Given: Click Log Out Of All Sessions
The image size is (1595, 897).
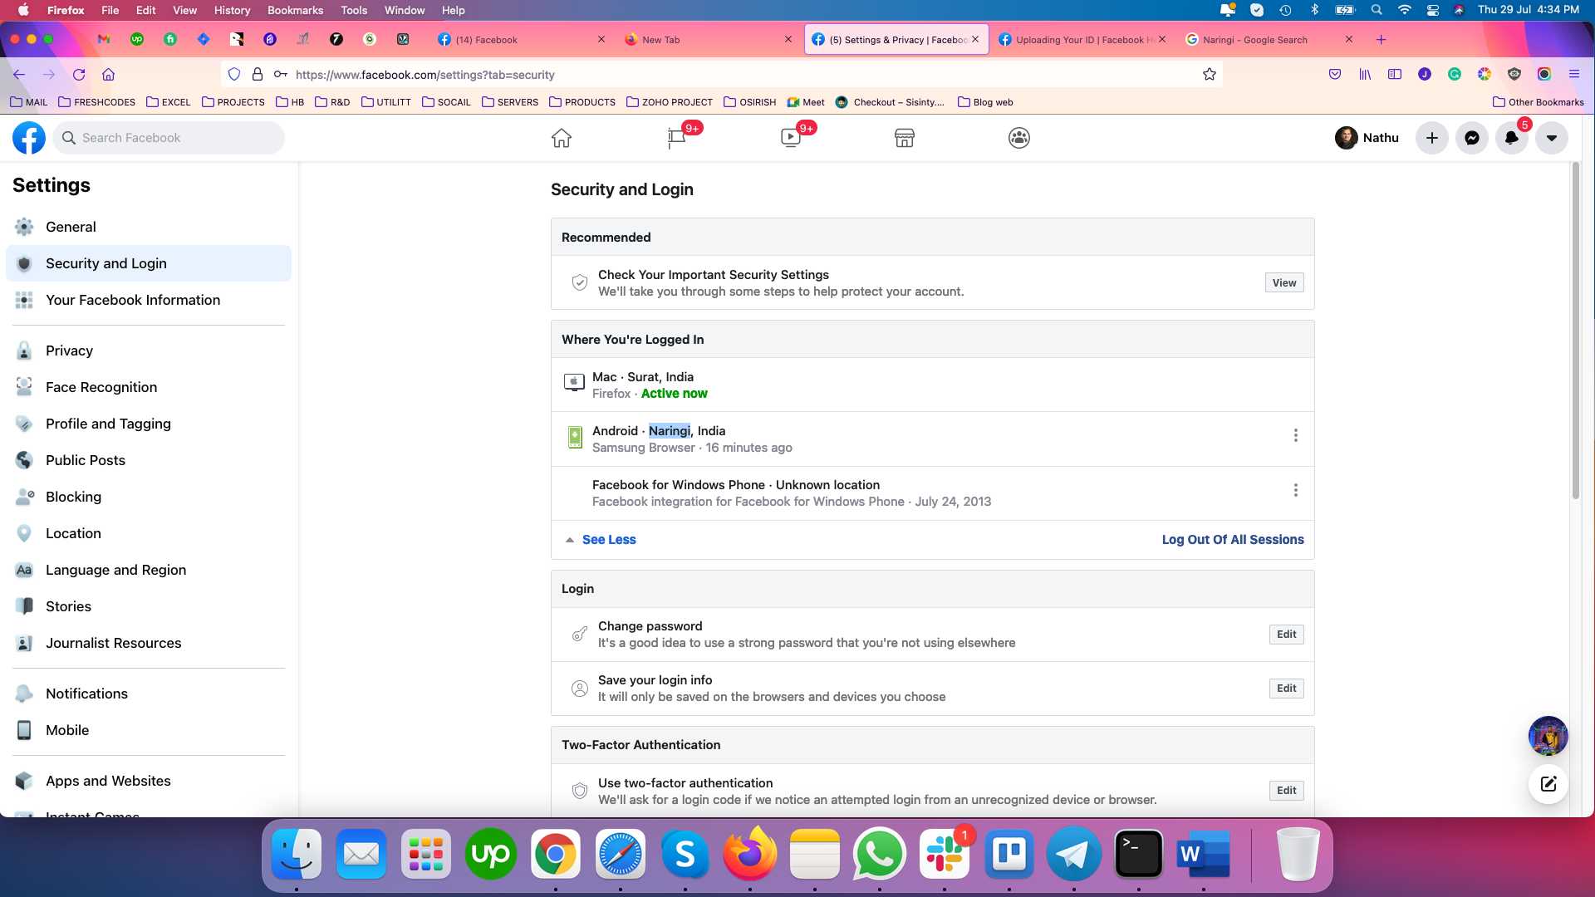Looking at the screenshot, I should (1233, 540).
